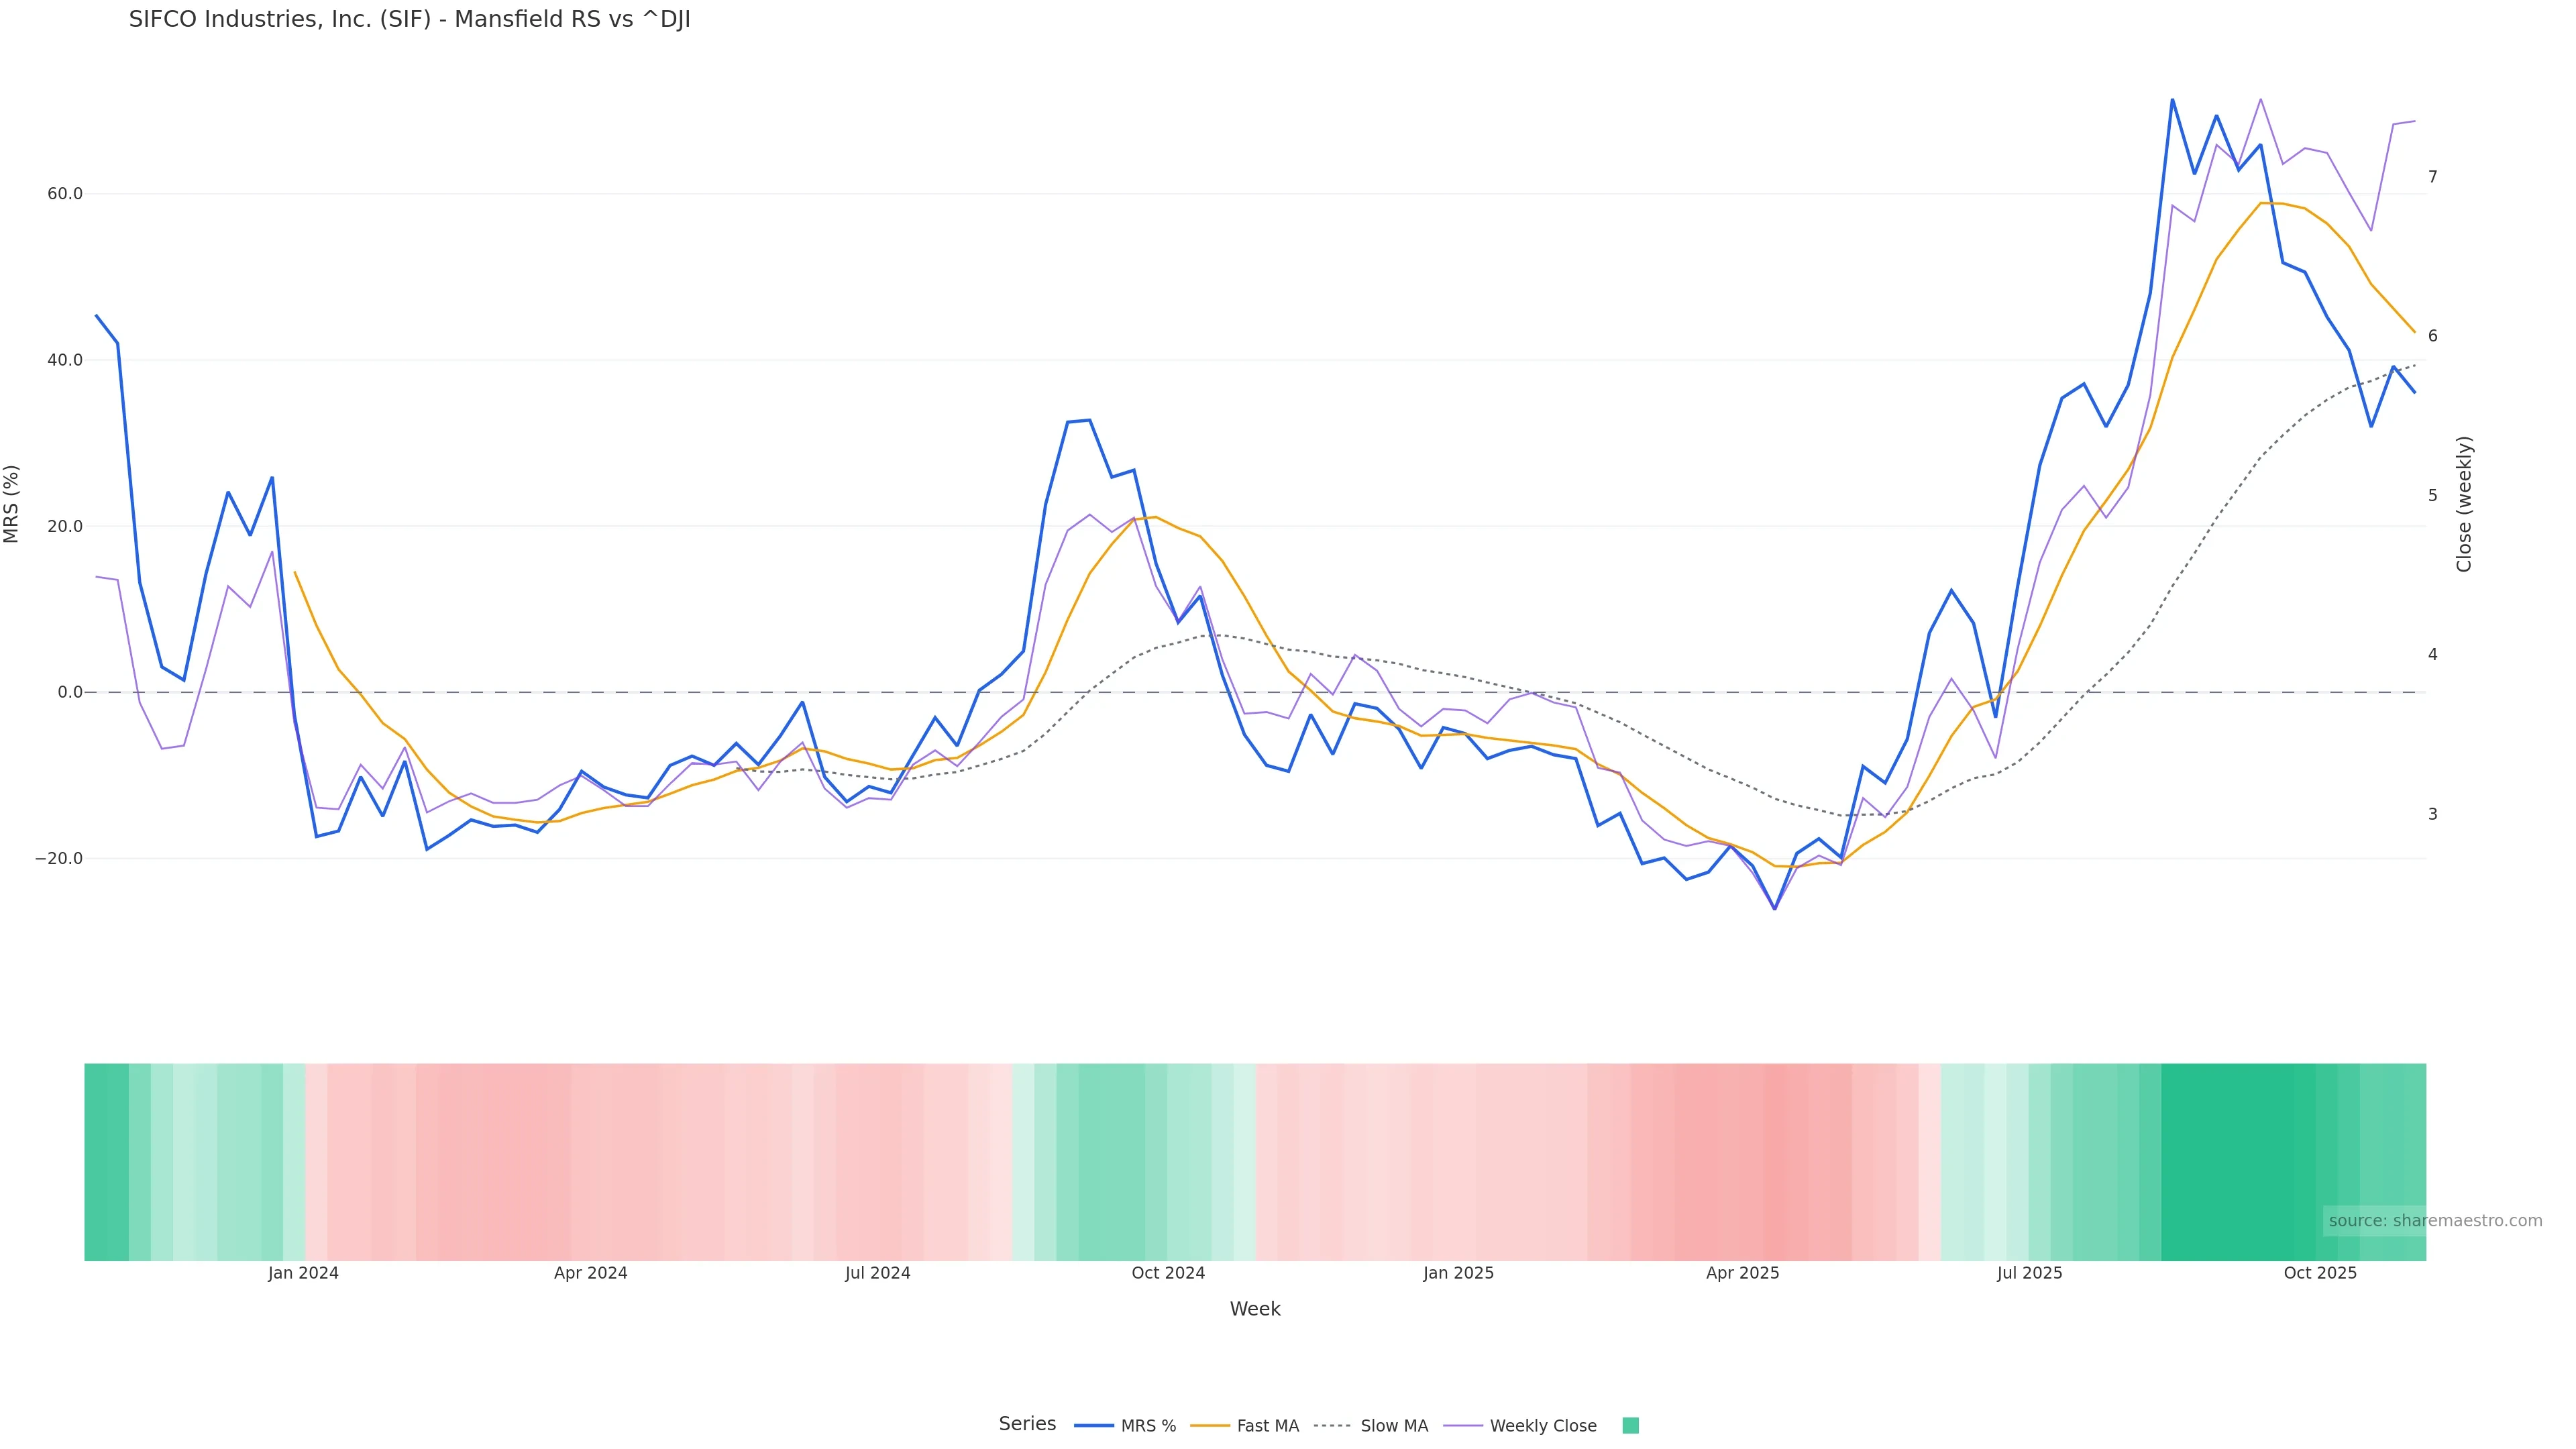
Task: Click the purple Weekly Close legend line icon
Action: coord(1463,1426)
